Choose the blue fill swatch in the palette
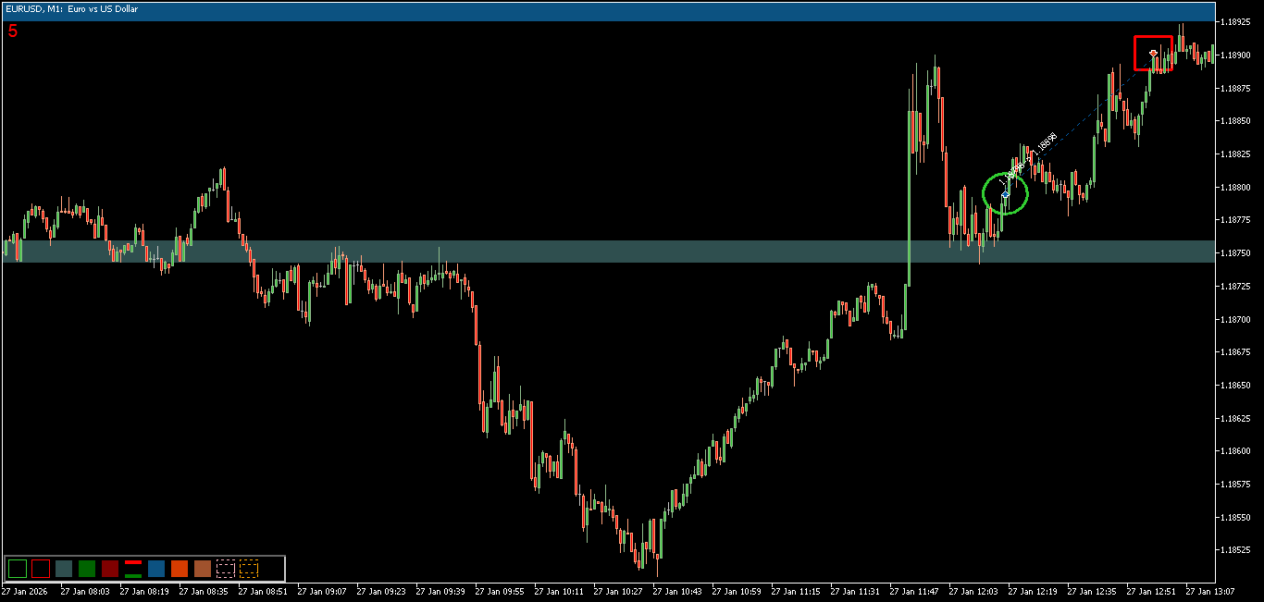The width and height of the screenshot is (1264, 602). tap(156, 569)
